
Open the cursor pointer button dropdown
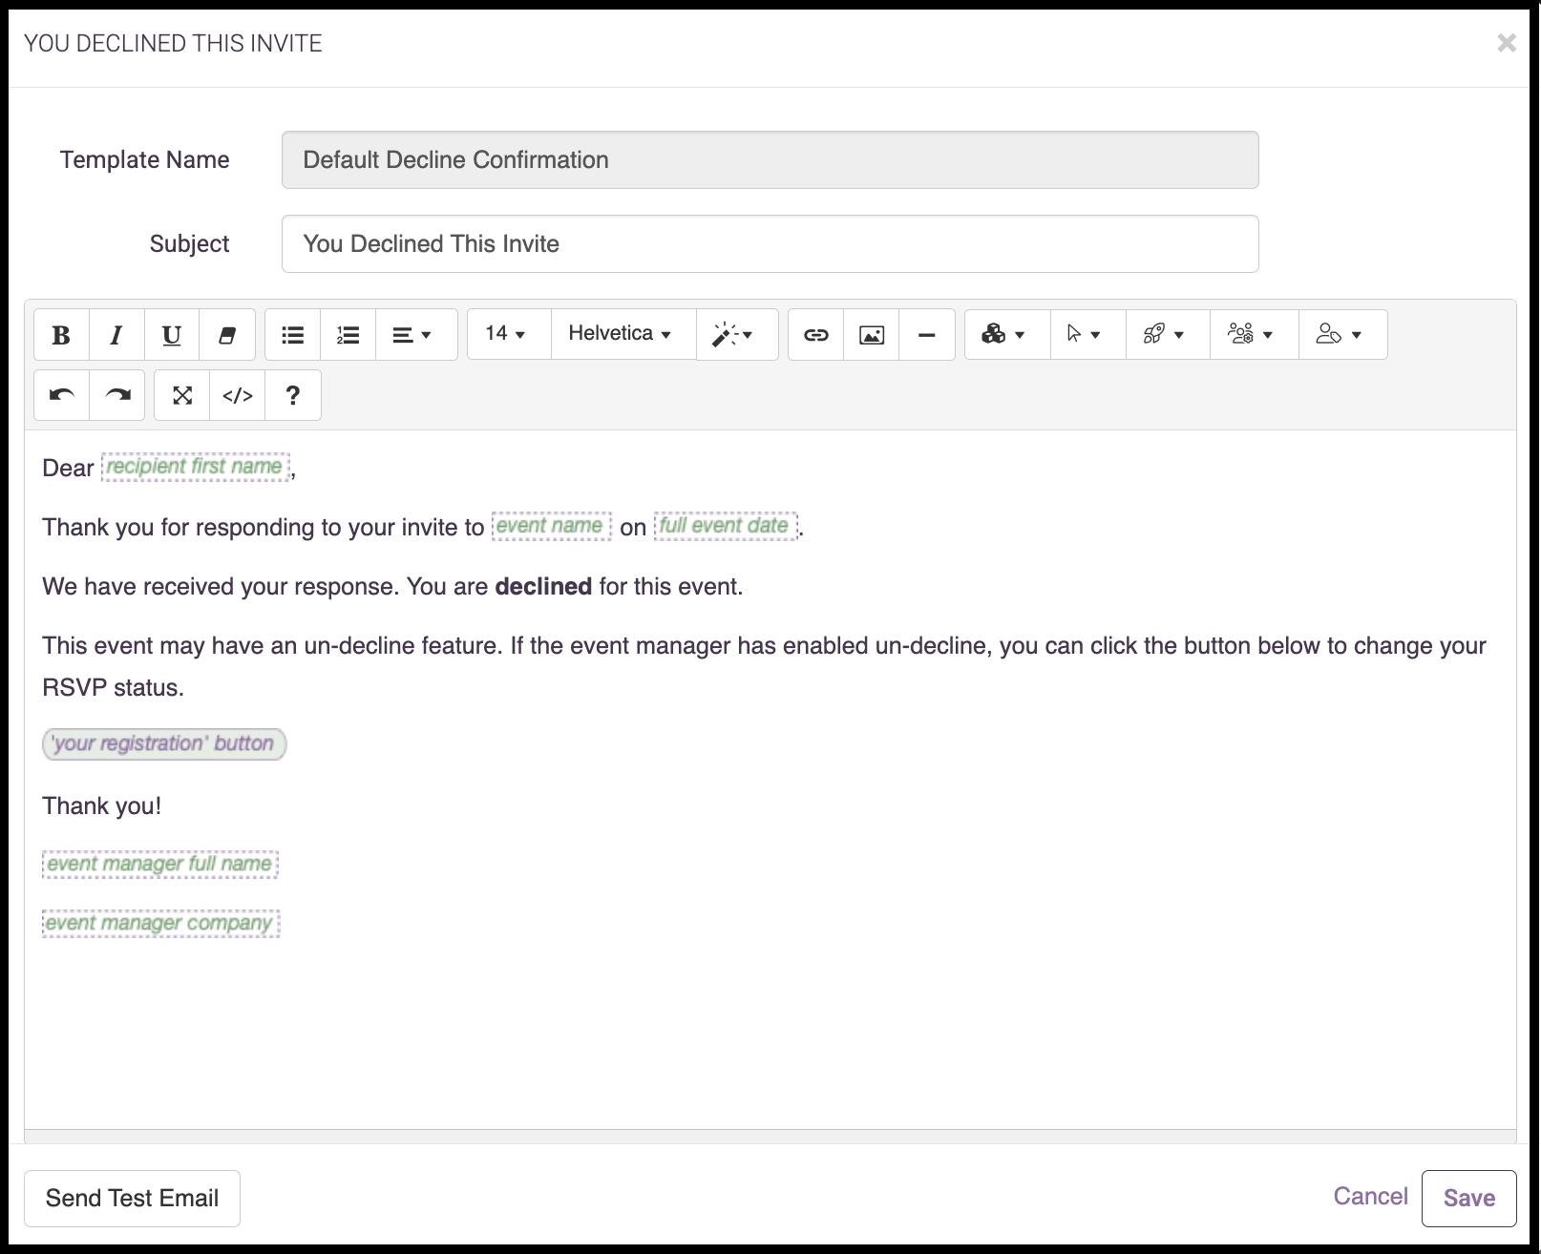1087,334
